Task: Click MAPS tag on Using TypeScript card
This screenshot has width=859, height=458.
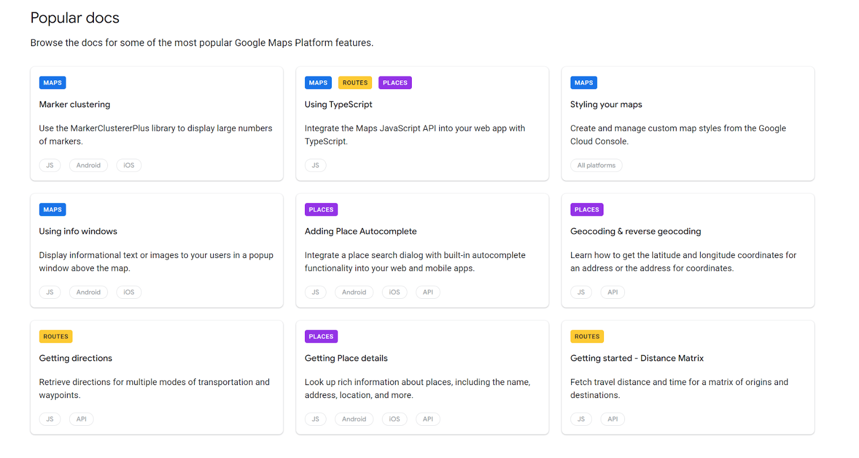Action: [x=318, y=83]
